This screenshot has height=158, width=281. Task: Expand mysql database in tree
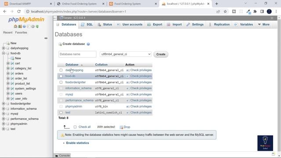[x=4, y=114]
